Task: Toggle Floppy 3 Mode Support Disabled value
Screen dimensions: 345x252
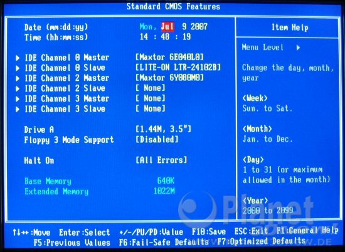Action: (157, 139)
